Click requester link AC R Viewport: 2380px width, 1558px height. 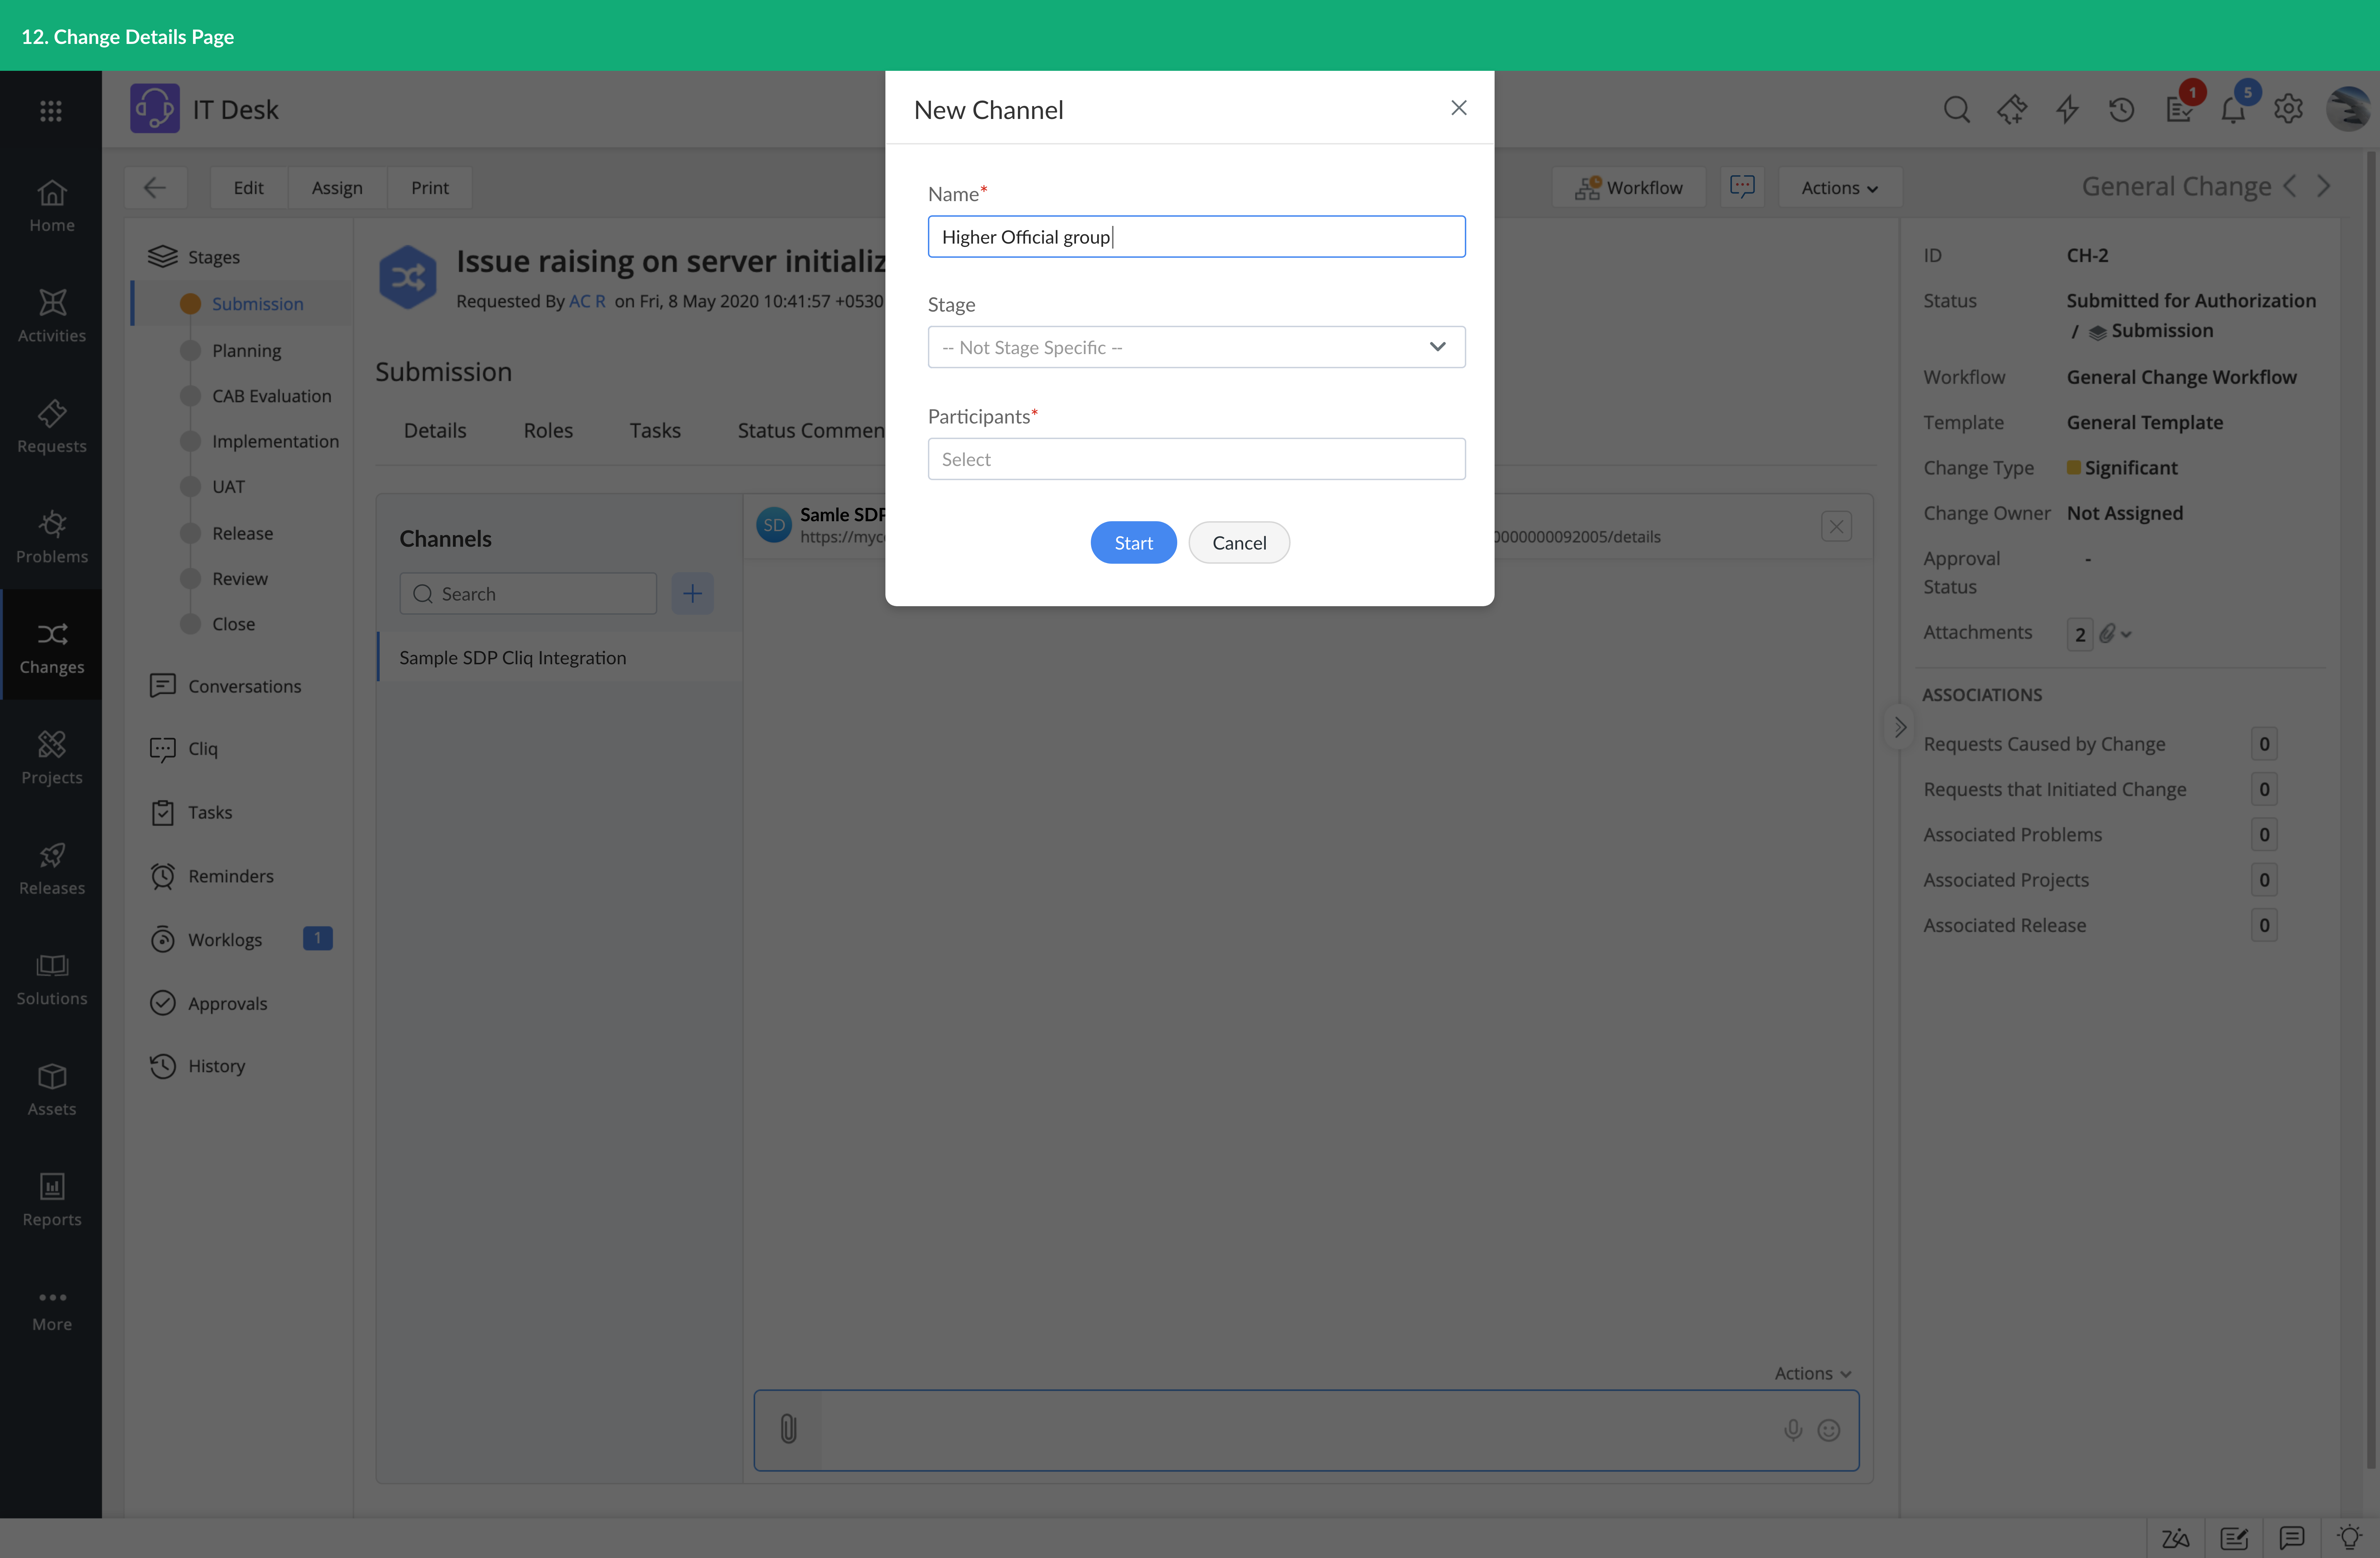click(587, 301)
